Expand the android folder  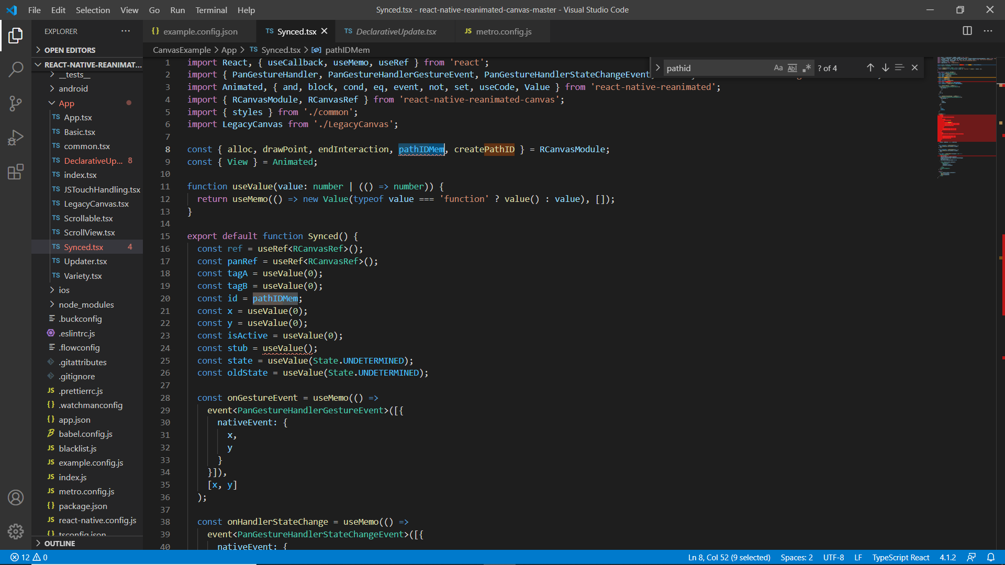coord(73,88)
